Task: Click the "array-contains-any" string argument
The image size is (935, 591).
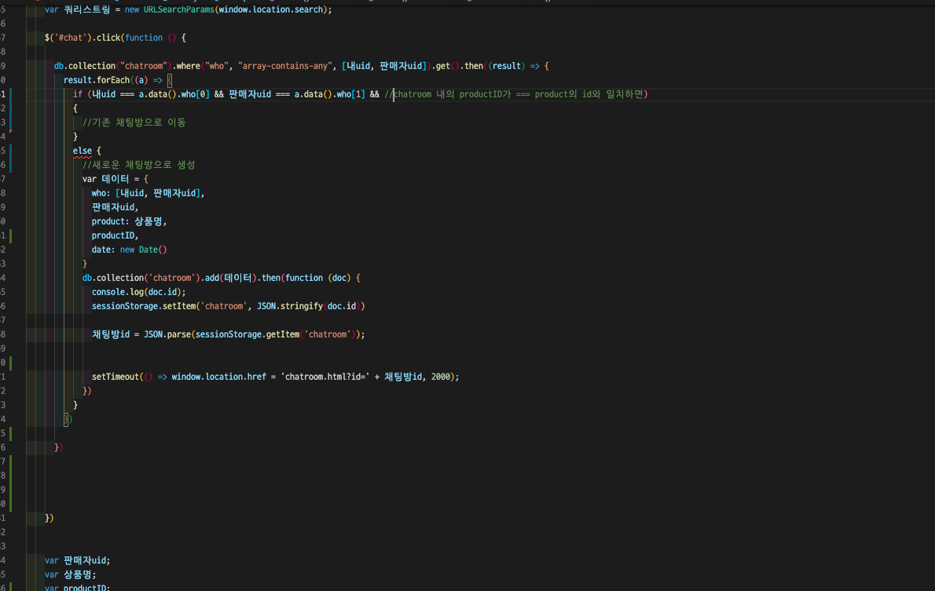Action: (287, 66)
